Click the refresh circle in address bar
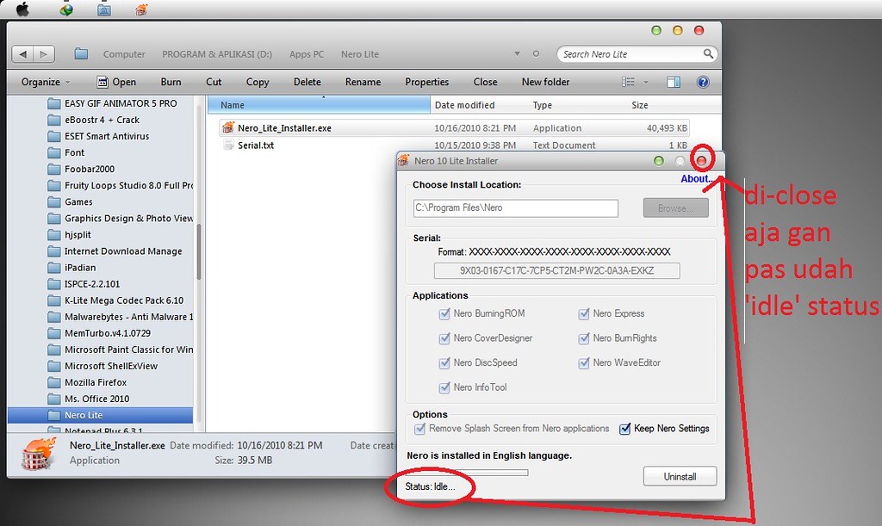The width and height of the screenshot is (882, 526). [x=536, y=54]
